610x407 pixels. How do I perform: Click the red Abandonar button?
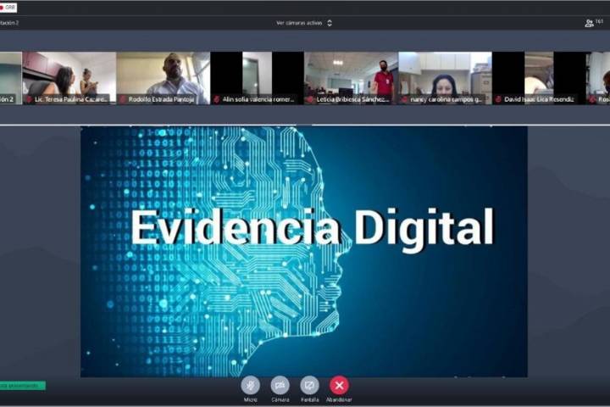339,385
